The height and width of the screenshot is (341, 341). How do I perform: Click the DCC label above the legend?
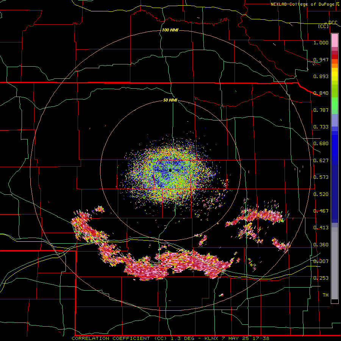pos(333,22)
